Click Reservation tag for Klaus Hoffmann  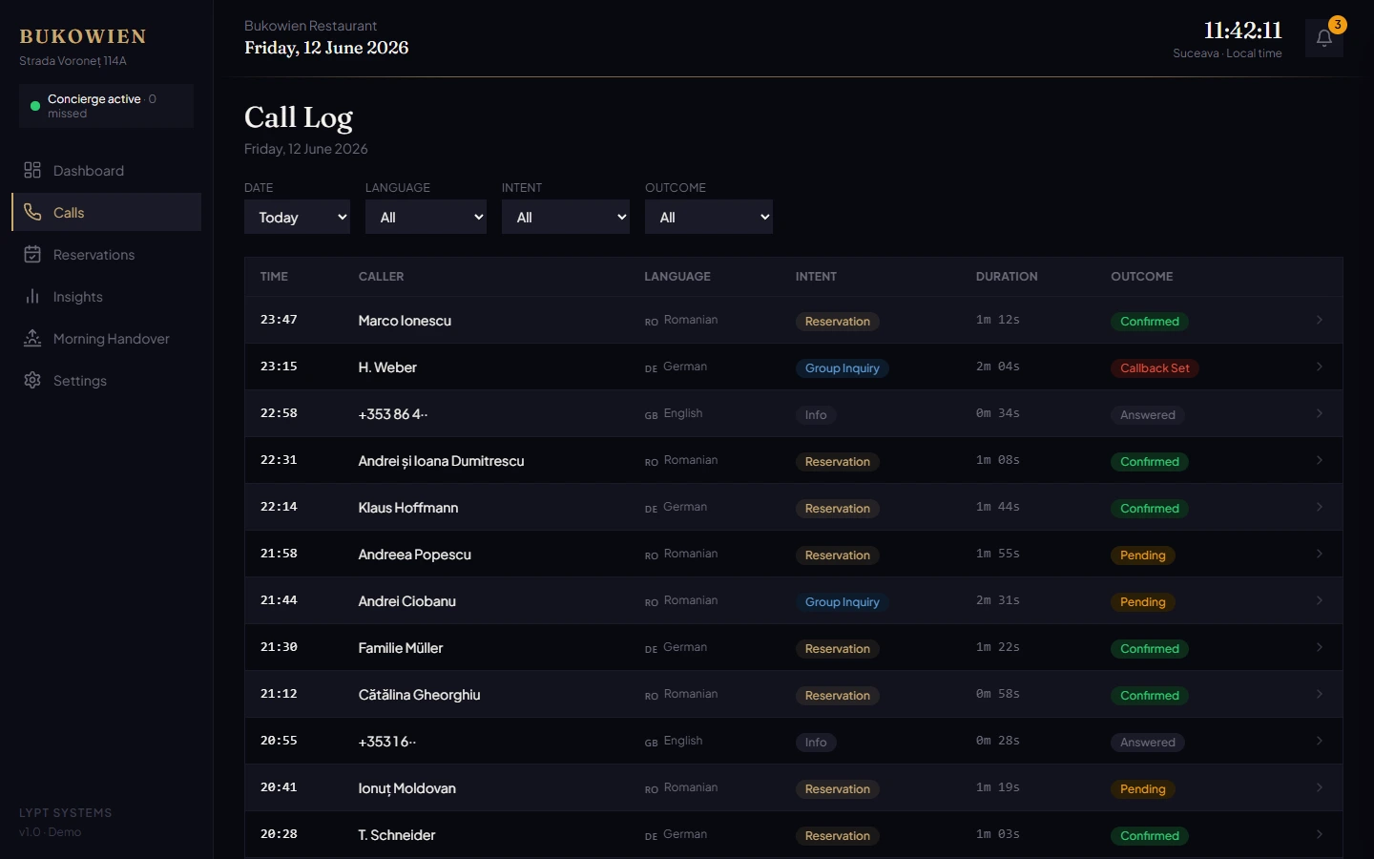point(838,509)
